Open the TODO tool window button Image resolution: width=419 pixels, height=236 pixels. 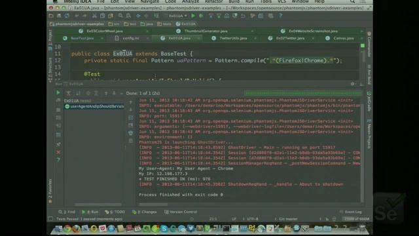115,212
